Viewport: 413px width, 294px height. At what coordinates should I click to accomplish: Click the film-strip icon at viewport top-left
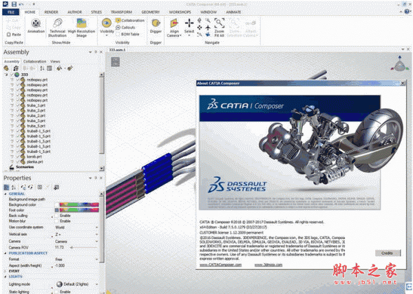[116, 62]
